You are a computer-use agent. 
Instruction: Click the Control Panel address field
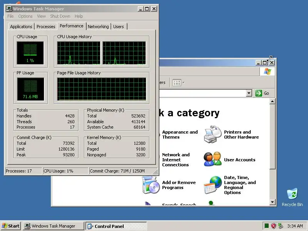click(x=203, y=93)
